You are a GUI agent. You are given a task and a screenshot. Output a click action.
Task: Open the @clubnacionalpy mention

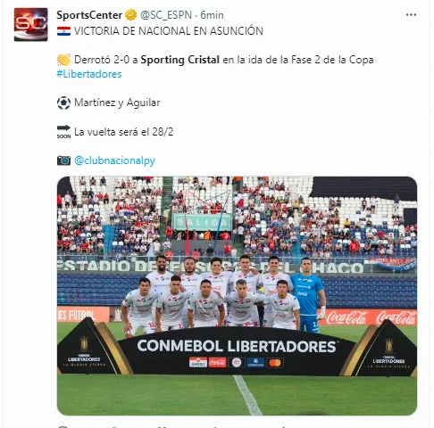click(114, 160)
